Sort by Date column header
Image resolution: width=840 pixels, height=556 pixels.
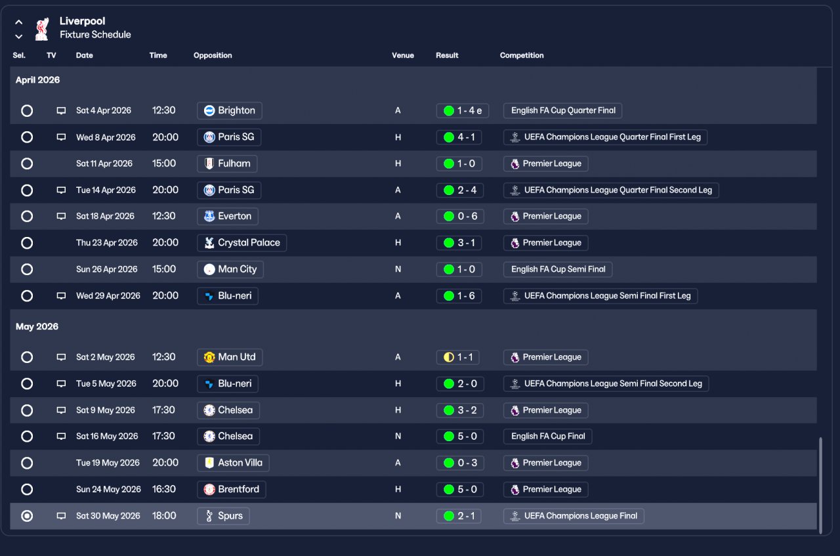point(85,56)
